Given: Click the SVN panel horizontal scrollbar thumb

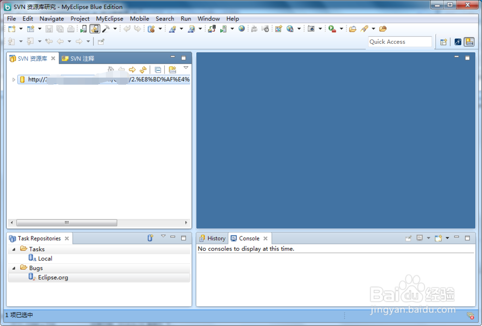Looking at the screenshot, I should click(67, 222).
